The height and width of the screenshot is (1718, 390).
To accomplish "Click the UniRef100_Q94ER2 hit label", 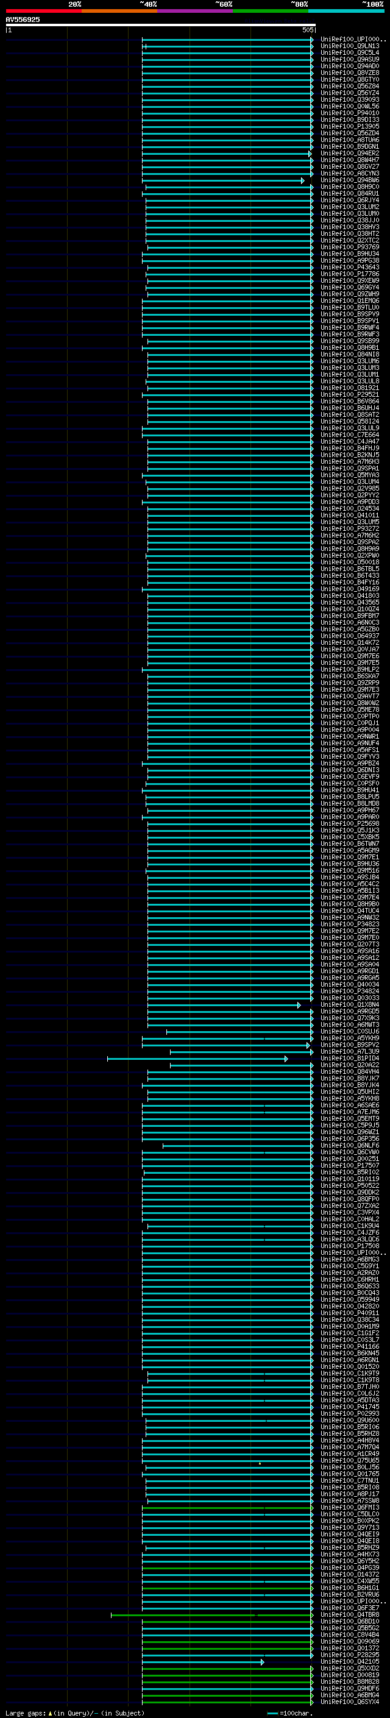I will pyautogui.click(x=349, y=154).
